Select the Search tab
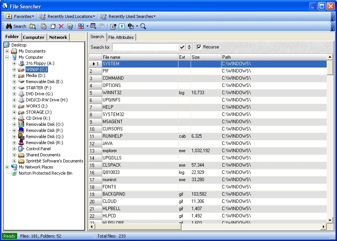Viewport: 337px width, 241px height. [97, 37]
